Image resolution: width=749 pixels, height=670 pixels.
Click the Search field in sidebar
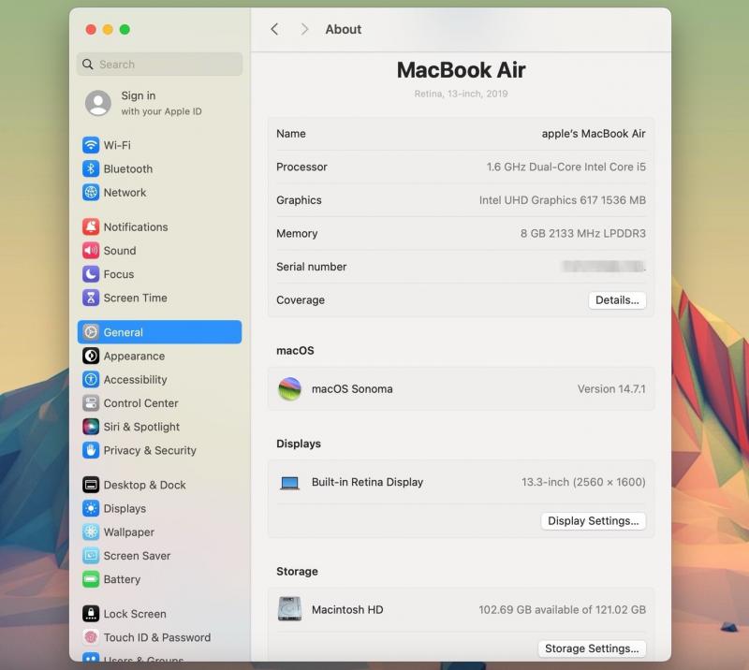pos(159,64)
